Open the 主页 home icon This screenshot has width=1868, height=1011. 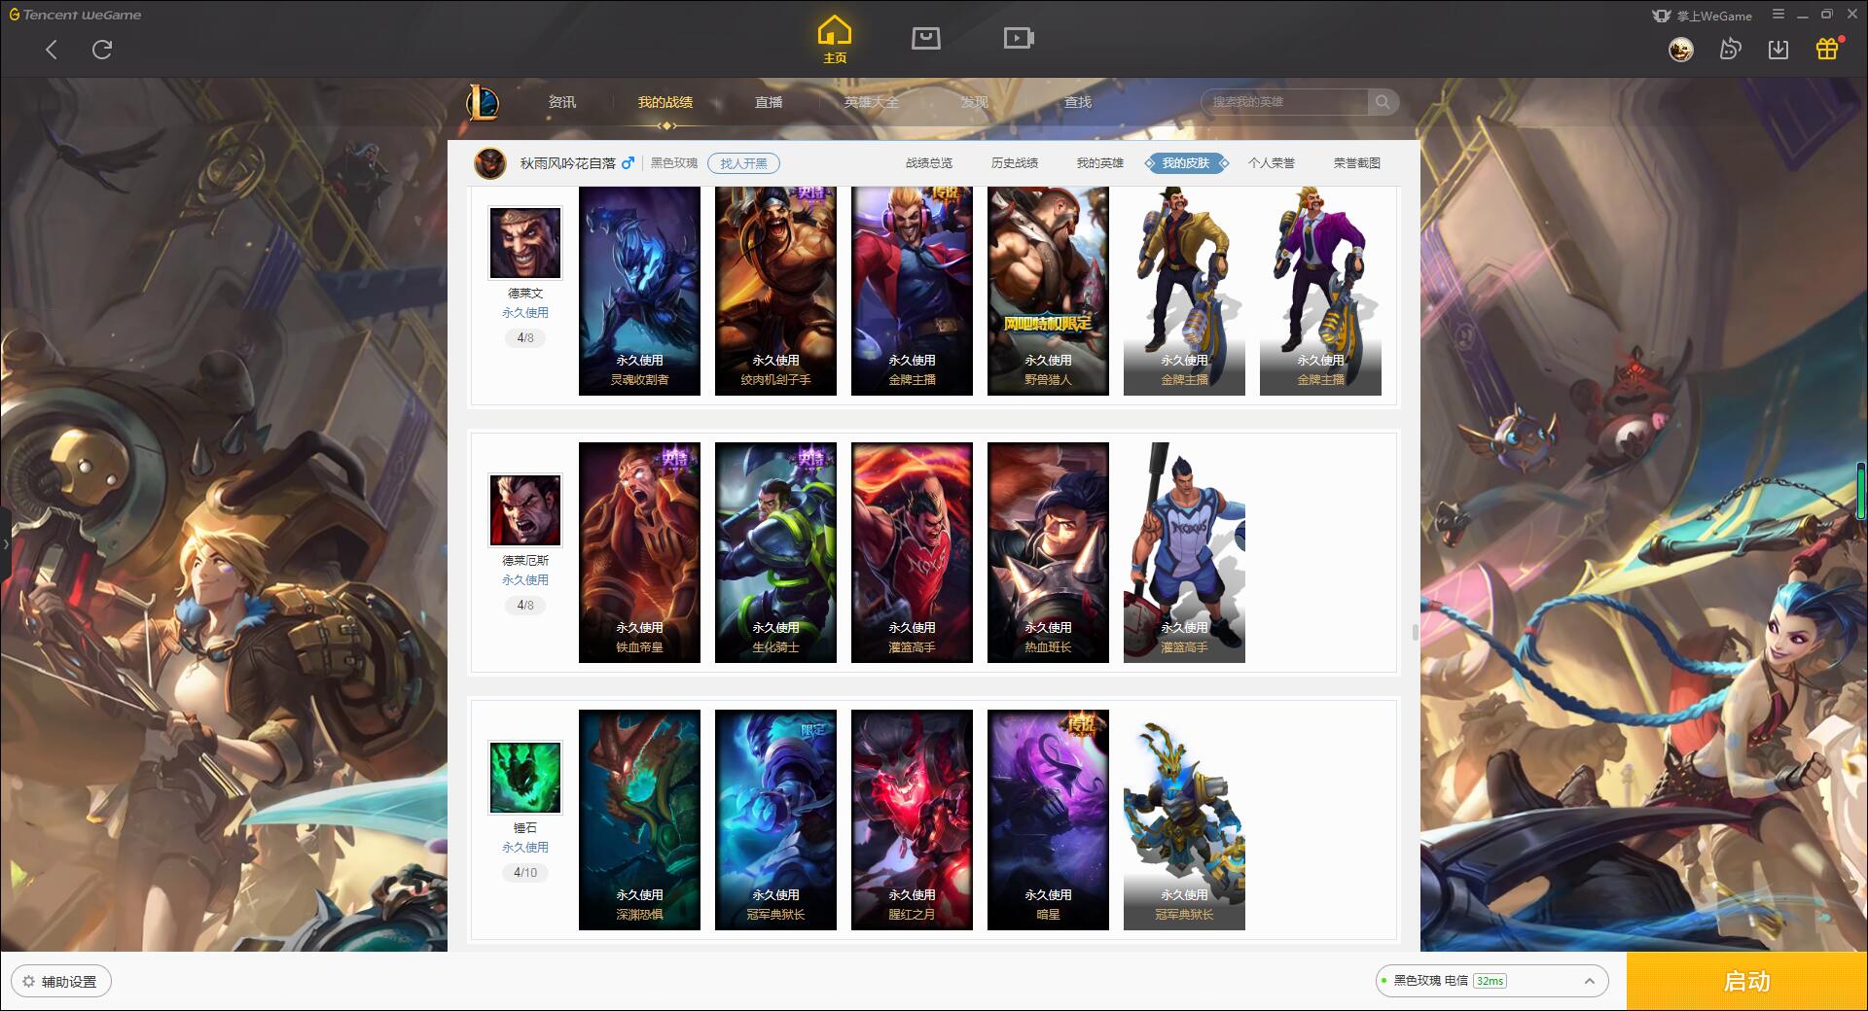(x=835, y=40)
